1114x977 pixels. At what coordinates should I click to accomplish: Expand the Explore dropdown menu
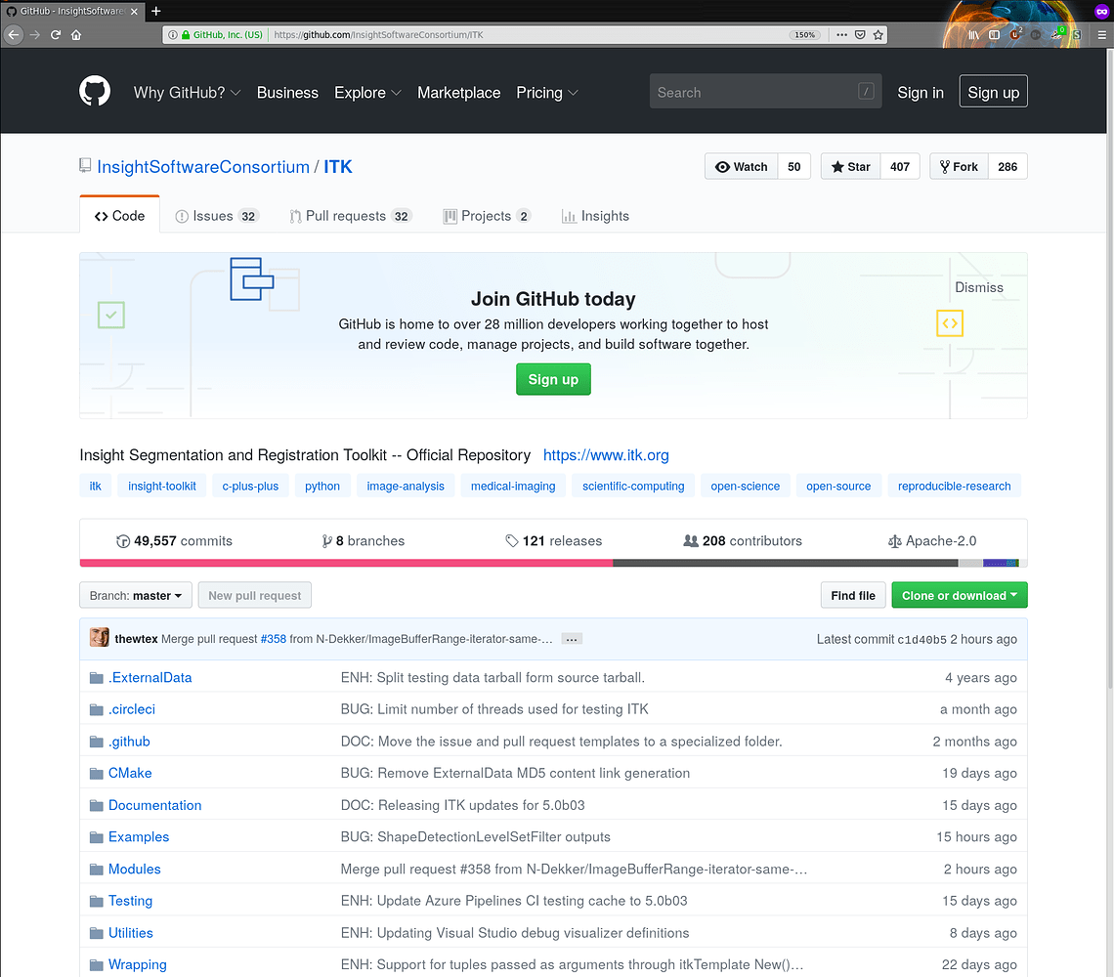367,93
